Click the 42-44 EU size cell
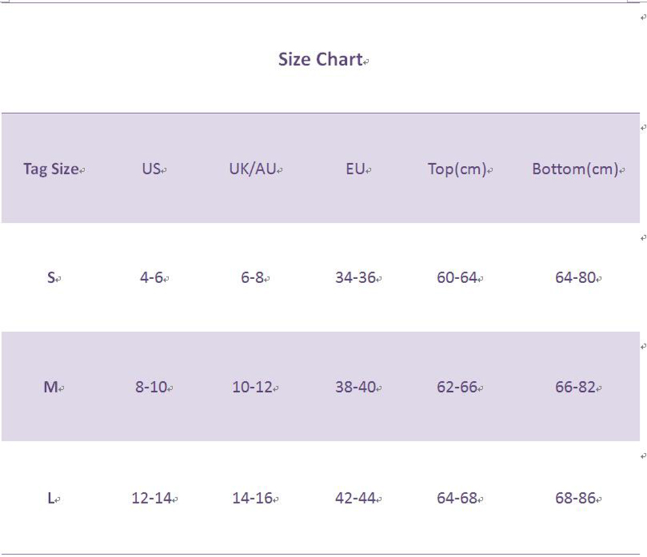 click(x=356, y=499)
